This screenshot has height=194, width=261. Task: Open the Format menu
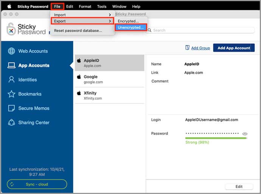[85, 6]
